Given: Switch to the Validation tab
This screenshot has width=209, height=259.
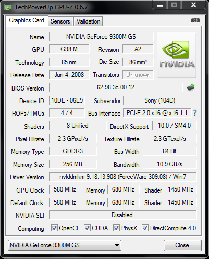Looking at the screenshot, I should pyautogui.click(x=88, y=21).
